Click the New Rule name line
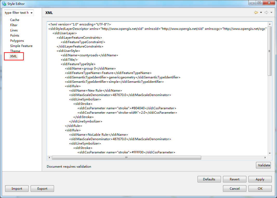Image resolution: width=277 pixels, height=198 pixels. pyautogui.click(x=96, y=90)
